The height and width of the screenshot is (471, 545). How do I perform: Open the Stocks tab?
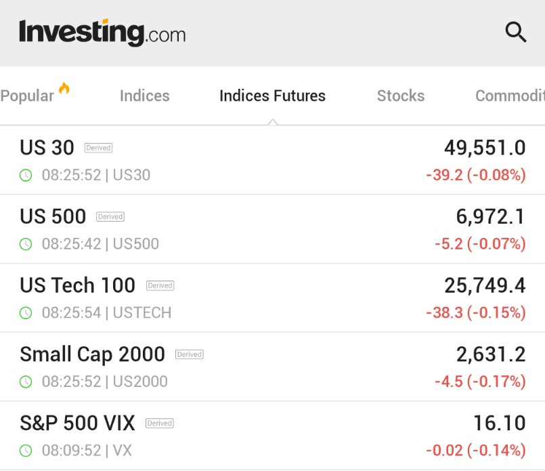(x=401, y=96)
